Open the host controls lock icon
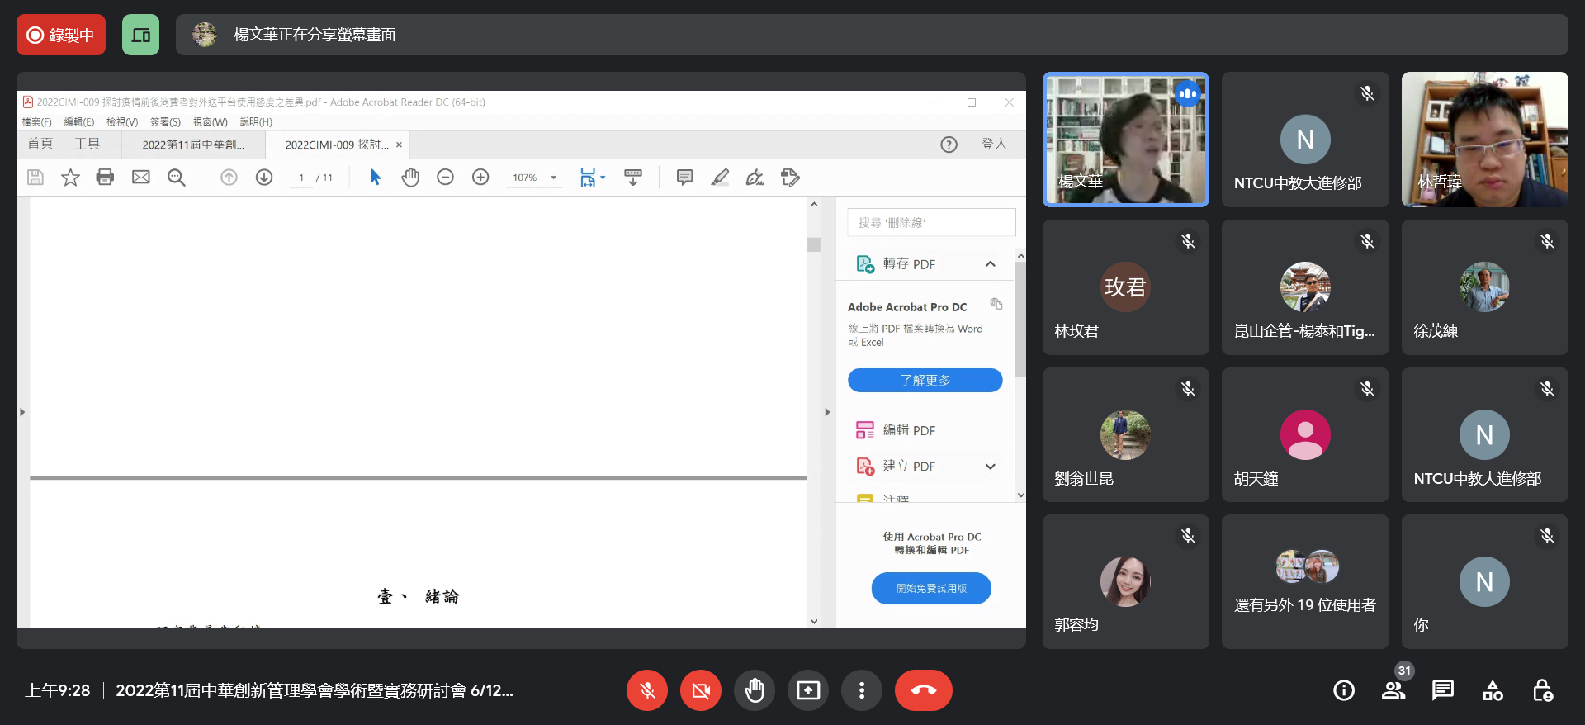1585x725 pixels. 1542,690
